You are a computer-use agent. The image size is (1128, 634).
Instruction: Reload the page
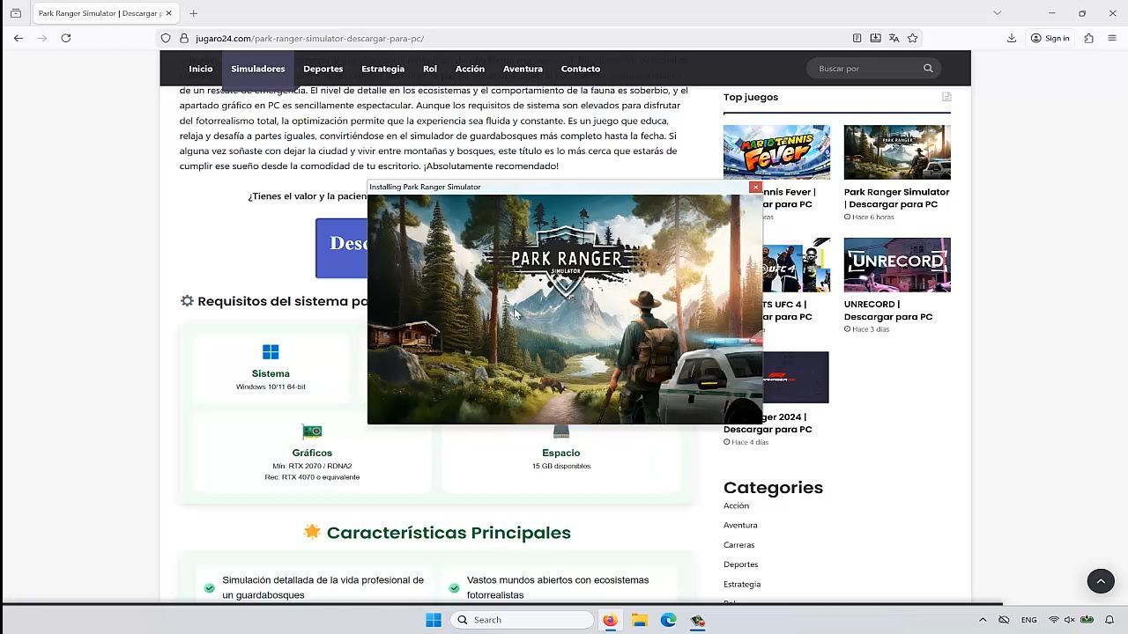coord(66,38)
